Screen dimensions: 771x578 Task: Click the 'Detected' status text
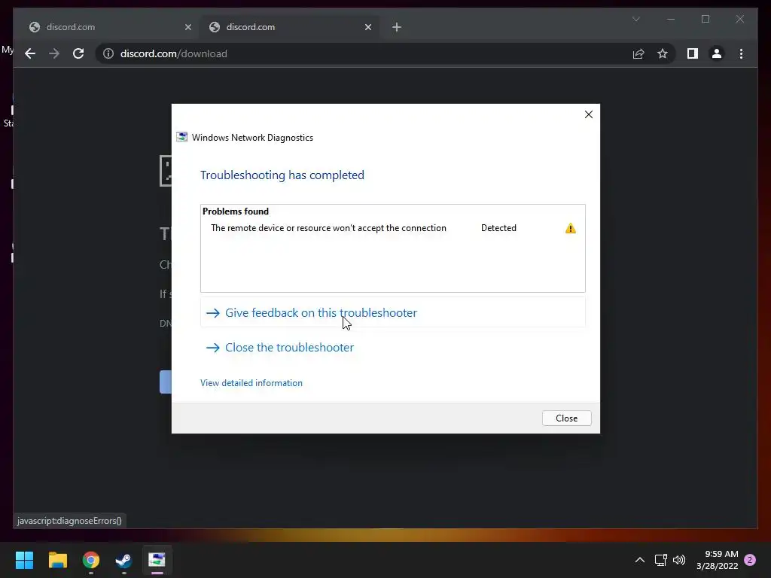498,228
